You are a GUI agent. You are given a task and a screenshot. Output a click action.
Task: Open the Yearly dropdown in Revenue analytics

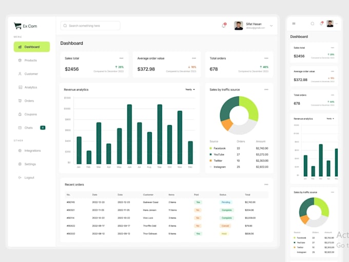click(x=190, y=89)
